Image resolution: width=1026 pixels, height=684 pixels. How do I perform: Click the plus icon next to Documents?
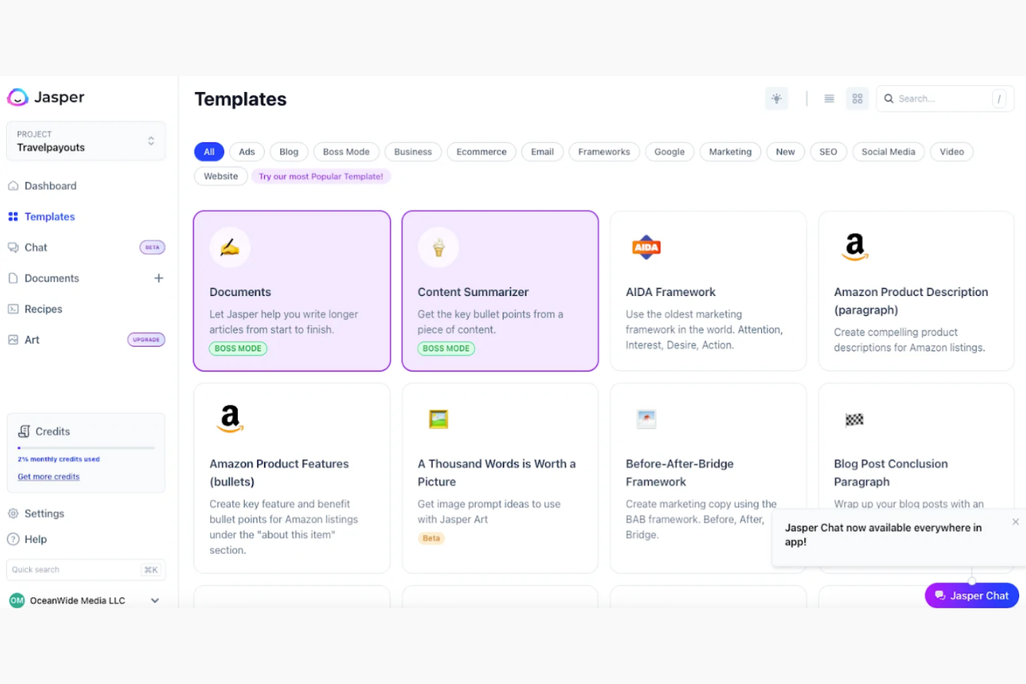coord(159,278)
